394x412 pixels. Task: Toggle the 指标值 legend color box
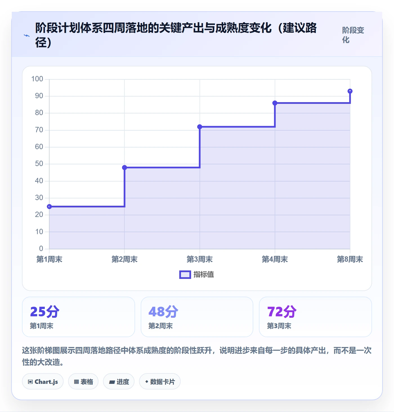(x=185, y=275)
